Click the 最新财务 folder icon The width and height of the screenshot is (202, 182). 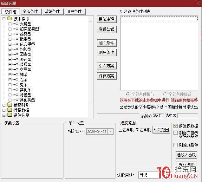[x=10, y=105]
